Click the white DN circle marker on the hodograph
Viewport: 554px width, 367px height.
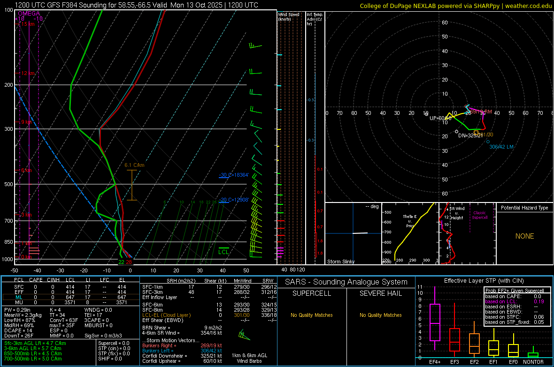(x=456, y=131)
